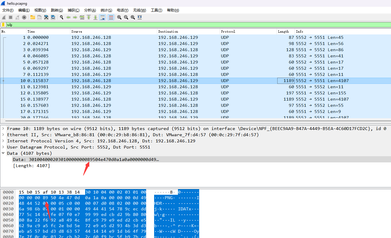This screenshot has width=391, height=238.
Task: Select packet 11 at time 0.123981
Action: click(195, 87)
